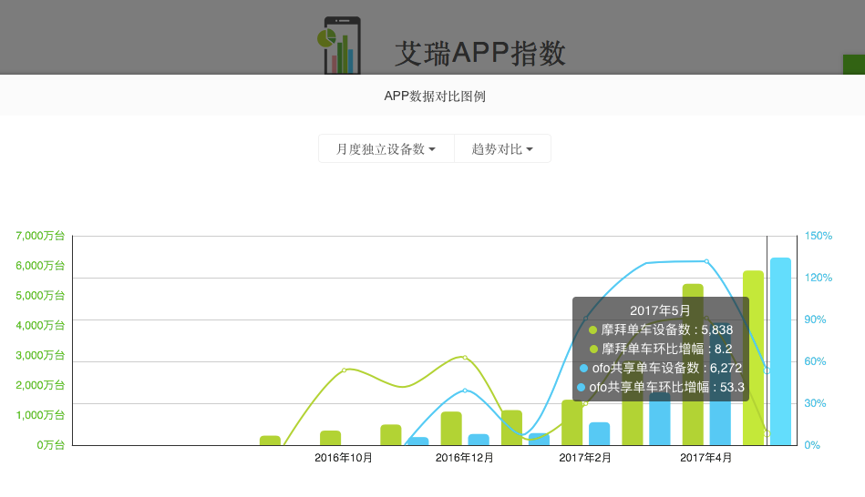Viewport: 865px width, 497px height.
Task: Click the 2016年12月 x-axis label
Action: click(465, 458)
